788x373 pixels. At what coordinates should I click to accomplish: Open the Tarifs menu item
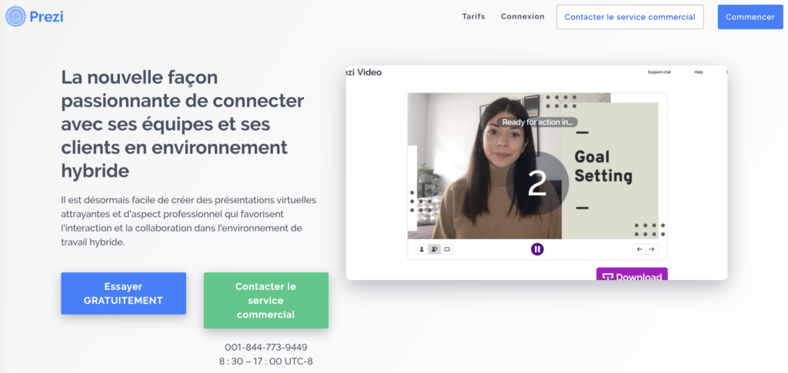click(x=473, y=17)
